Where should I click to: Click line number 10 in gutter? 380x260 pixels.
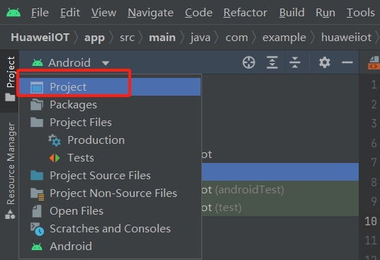tap(371, 221)
